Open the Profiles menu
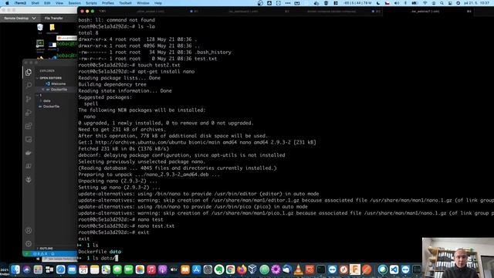Screen dimensions: 494x278 tap(108, 3)
